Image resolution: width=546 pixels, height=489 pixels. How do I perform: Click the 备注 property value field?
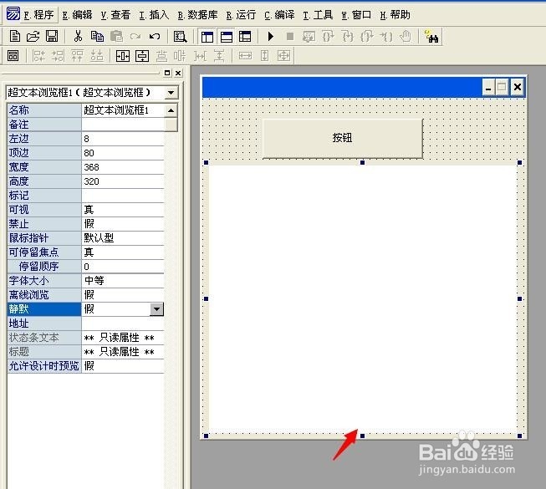[x=123, y=125]
